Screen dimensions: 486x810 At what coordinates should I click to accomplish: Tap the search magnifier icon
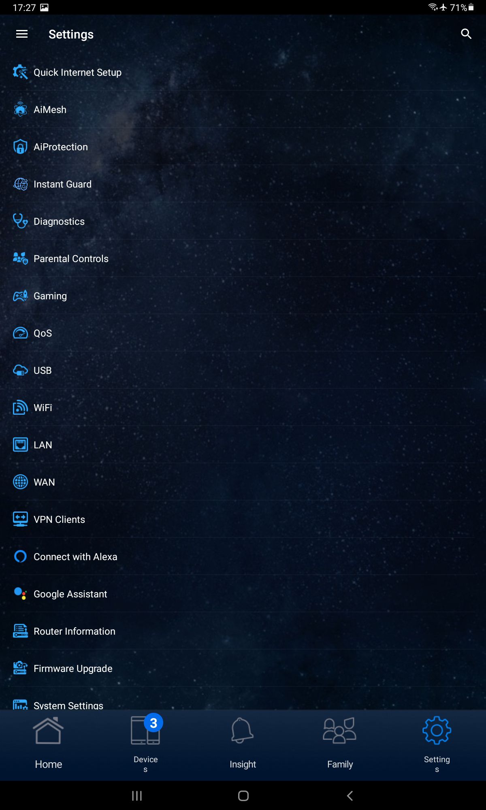(x=466, y=34)
